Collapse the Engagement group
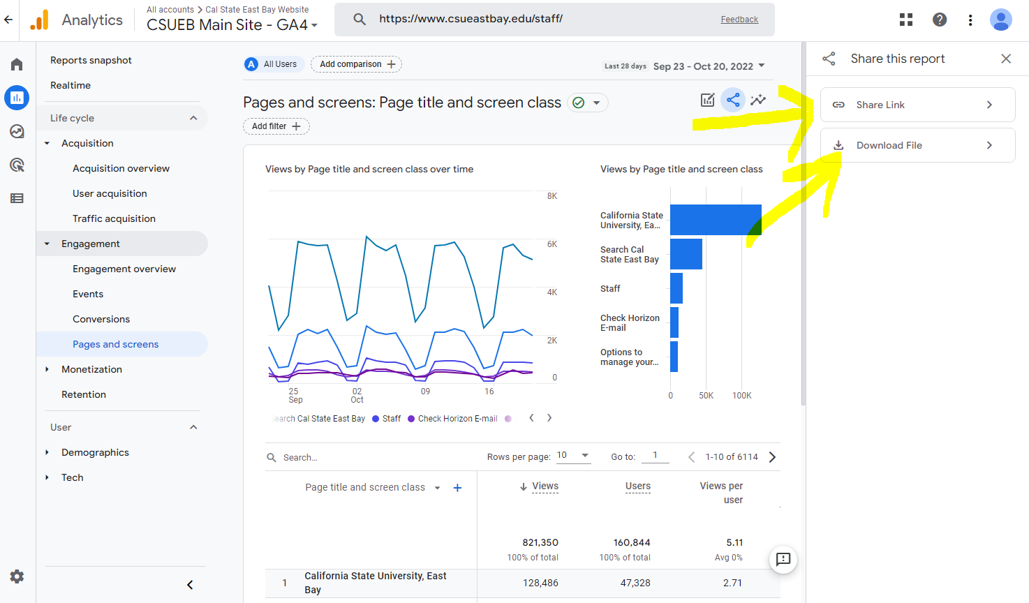Screen dimensions: 1029x603 [x=47, y=244]
